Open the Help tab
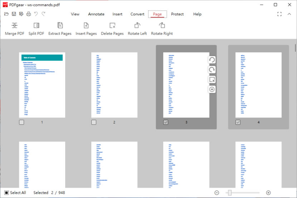The height and width of the screenshot is (198, 297). tap(198, 14)
